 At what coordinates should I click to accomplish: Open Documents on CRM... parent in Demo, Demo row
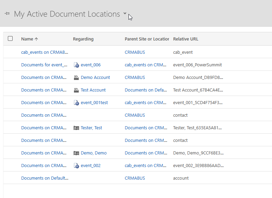pyautogui.click(x=146, y=153)
